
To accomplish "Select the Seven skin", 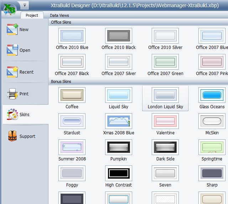I will click(165, 176).
